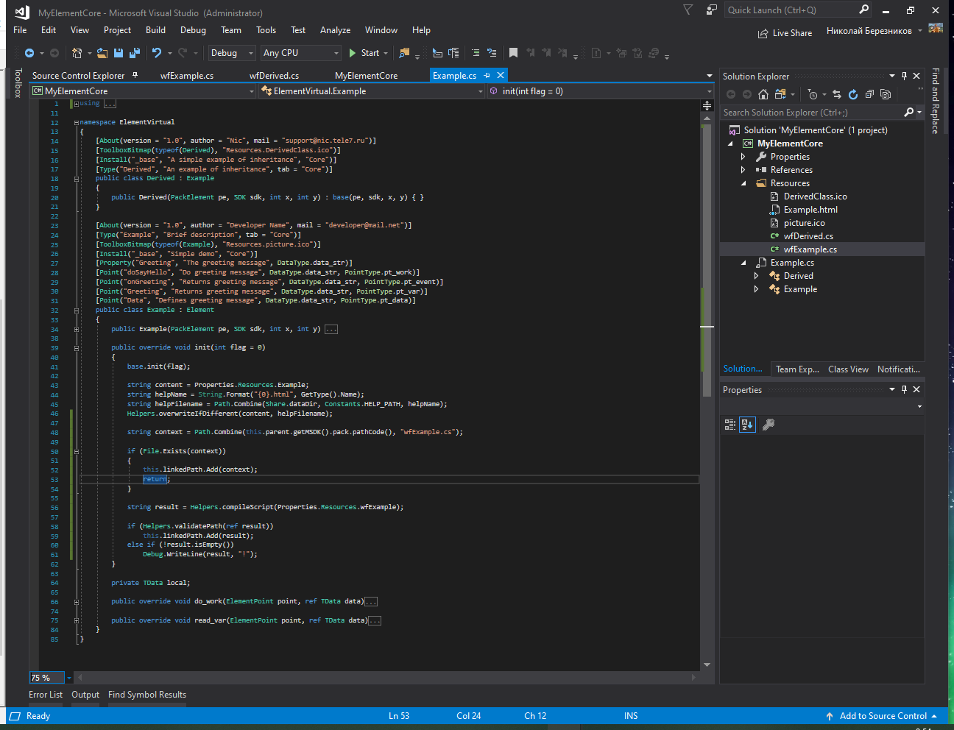Toggle pin on the Example.cs tab
Viewport: 954px width, 730px height.
(487, 76)
